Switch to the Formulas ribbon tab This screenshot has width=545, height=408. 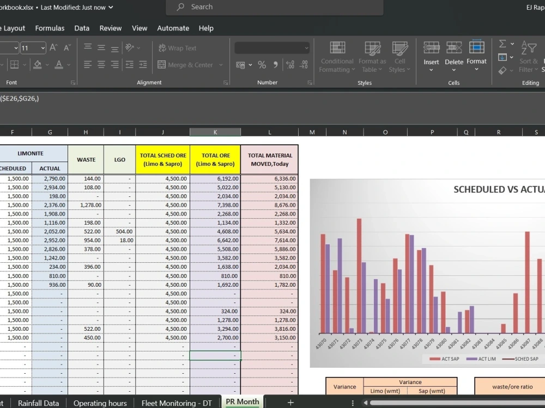click(50, 28)
